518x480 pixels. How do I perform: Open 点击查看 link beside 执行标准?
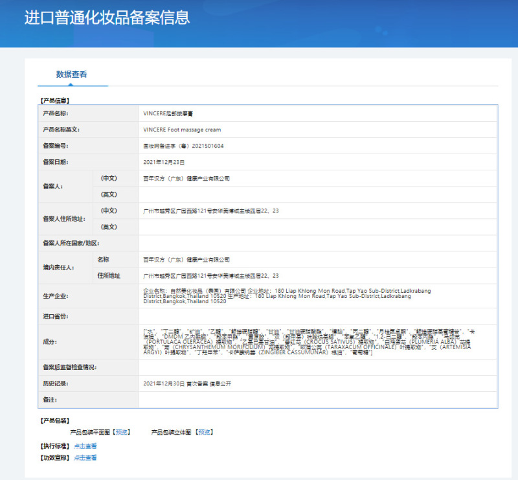(85, 446)
